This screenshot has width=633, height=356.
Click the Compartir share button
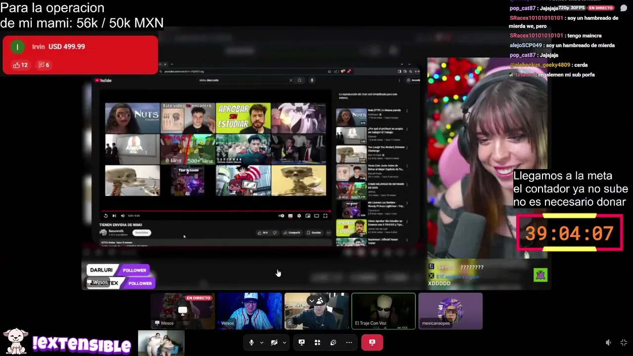(x=292, y=232)
